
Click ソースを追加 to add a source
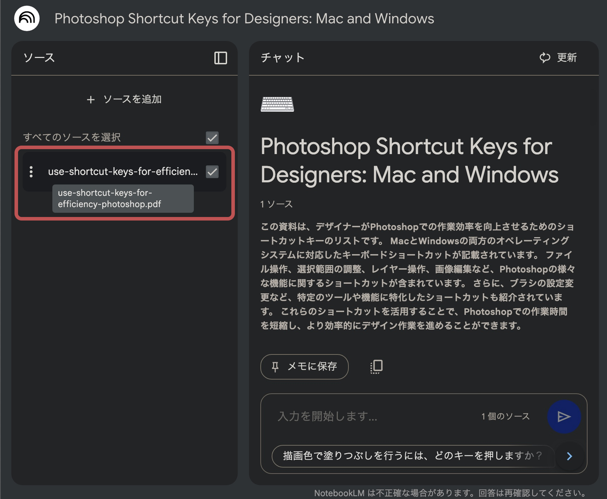pos(124,99)
